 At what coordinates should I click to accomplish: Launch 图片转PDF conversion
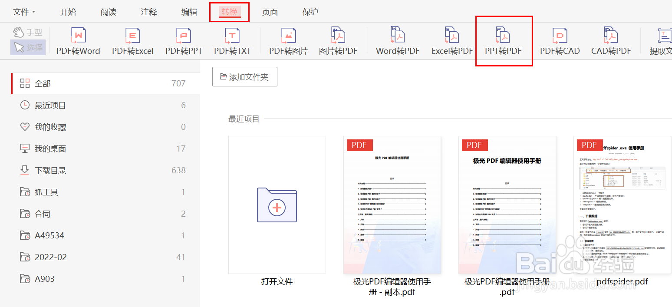pyautogui.click(x=338, y=42)
